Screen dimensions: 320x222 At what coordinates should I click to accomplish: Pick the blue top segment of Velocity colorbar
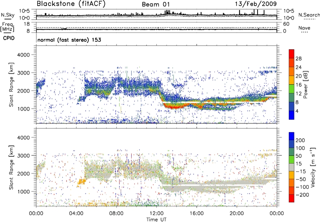pyautogui.click(x=292, y=136)
